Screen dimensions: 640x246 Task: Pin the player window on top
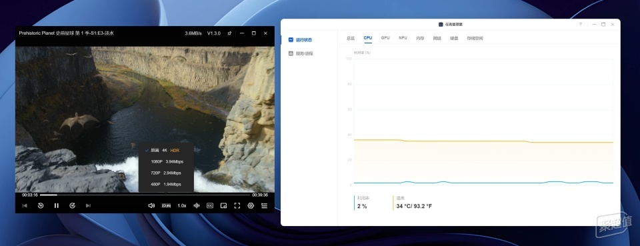pos(229,33)
